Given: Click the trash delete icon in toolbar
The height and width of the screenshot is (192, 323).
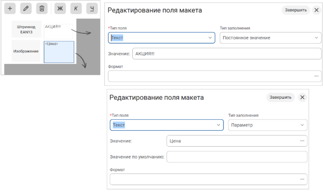Looking at the screenshot, I should click(42, 9).
